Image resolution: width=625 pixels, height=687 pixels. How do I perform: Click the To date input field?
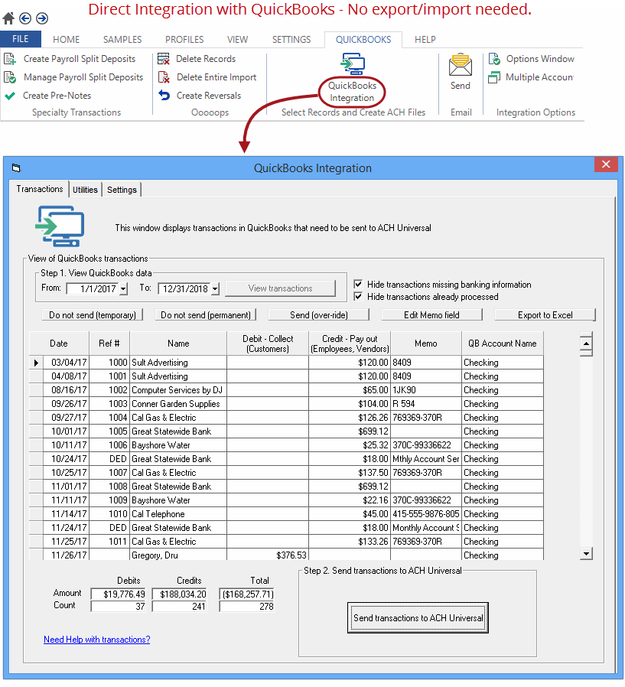point(184,288)
